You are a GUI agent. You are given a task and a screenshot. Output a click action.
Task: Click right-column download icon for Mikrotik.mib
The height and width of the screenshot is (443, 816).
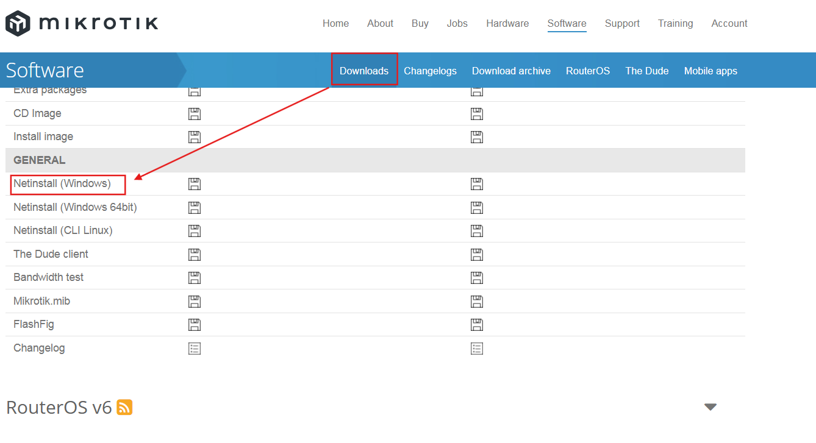477,302
